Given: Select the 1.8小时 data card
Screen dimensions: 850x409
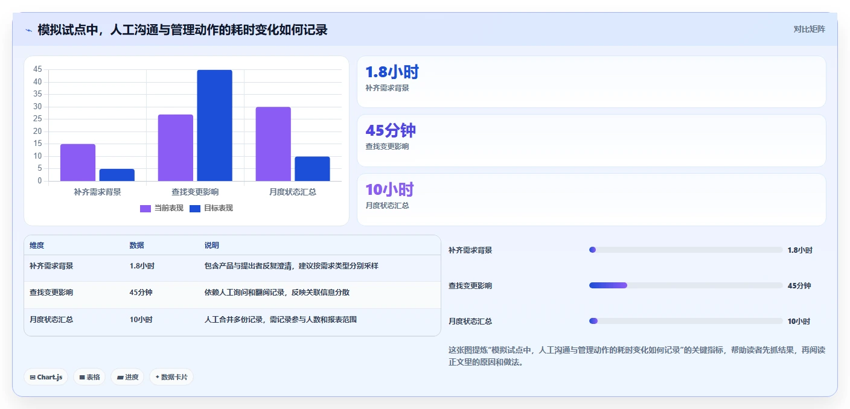Looking at the screenshot, I should 591,82.
